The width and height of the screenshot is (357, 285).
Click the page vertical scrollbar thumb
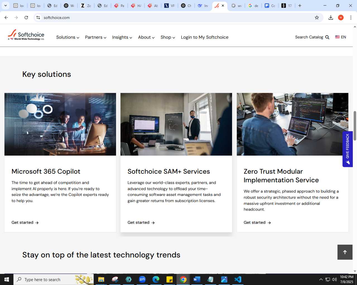point(355,126)
